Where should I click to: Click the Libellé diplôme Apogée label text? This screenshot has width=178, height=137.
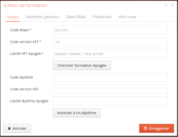coord(29,101)
